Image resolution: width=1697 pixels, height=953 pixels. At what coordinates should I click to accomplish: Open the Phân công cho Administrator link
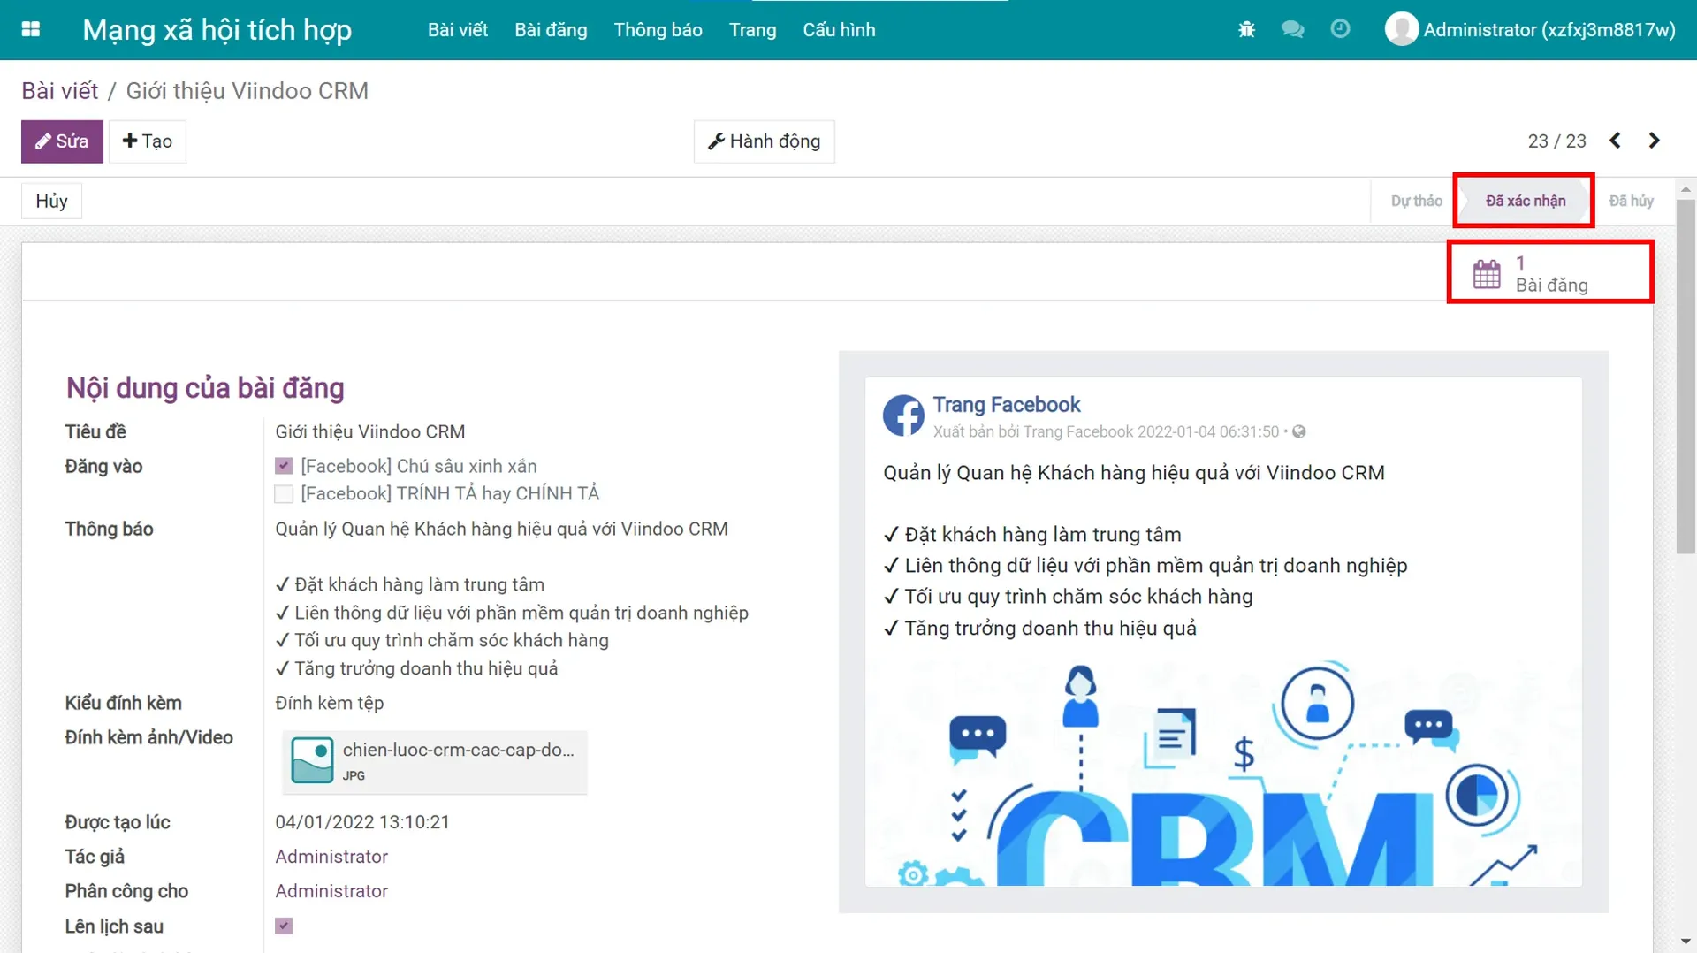click(x=331, y=891)
